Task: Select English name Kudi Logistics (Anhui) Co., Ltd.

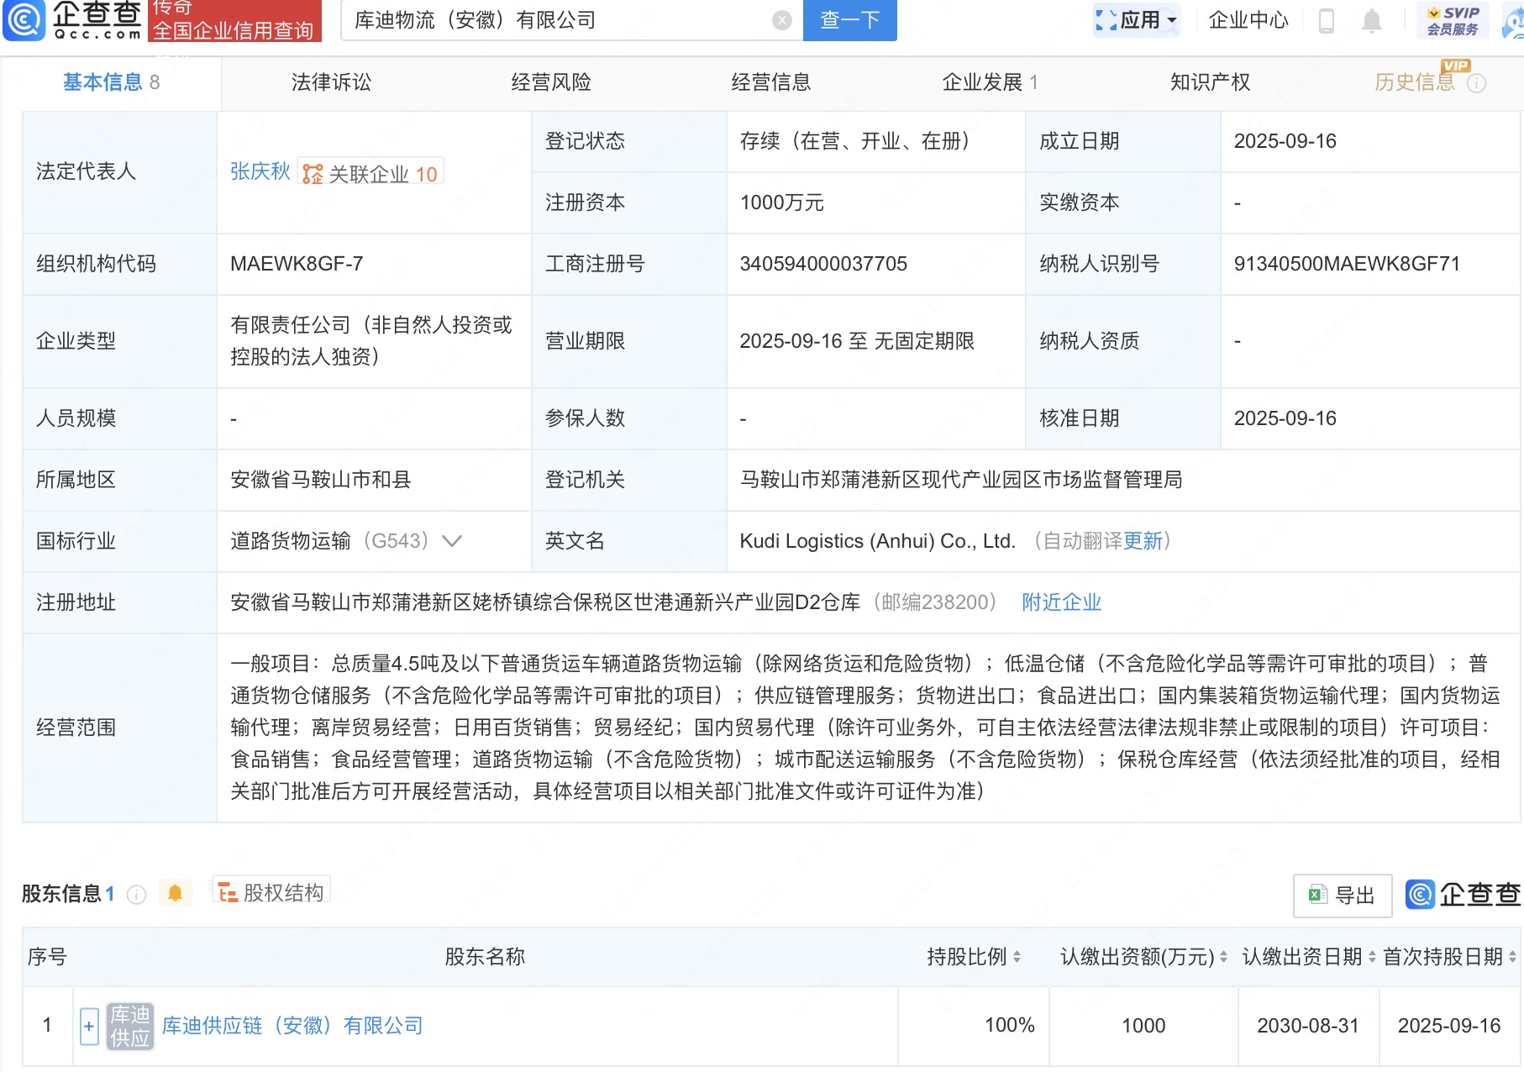Action: (x=877, y=541)
